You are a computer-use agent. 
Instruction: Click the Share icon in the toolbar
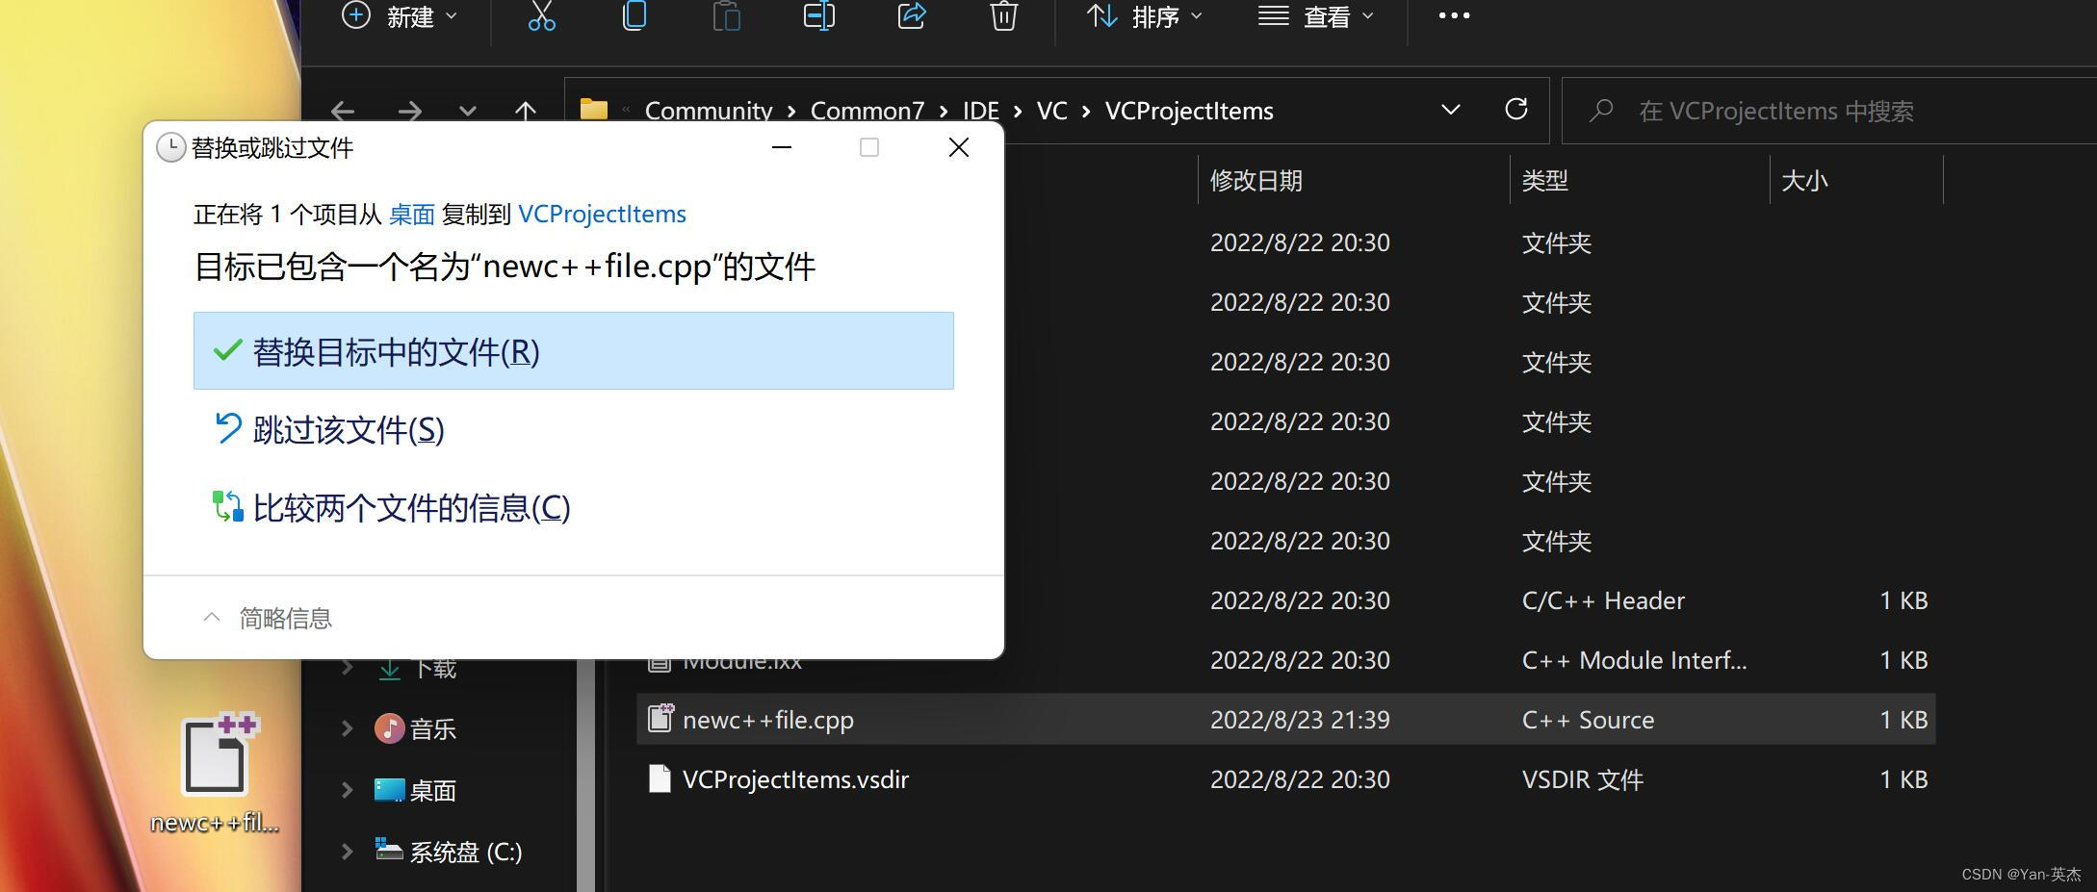click(x=911, y=15)
